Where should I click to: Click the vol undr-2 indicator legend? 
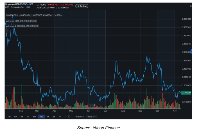point(22,26)
